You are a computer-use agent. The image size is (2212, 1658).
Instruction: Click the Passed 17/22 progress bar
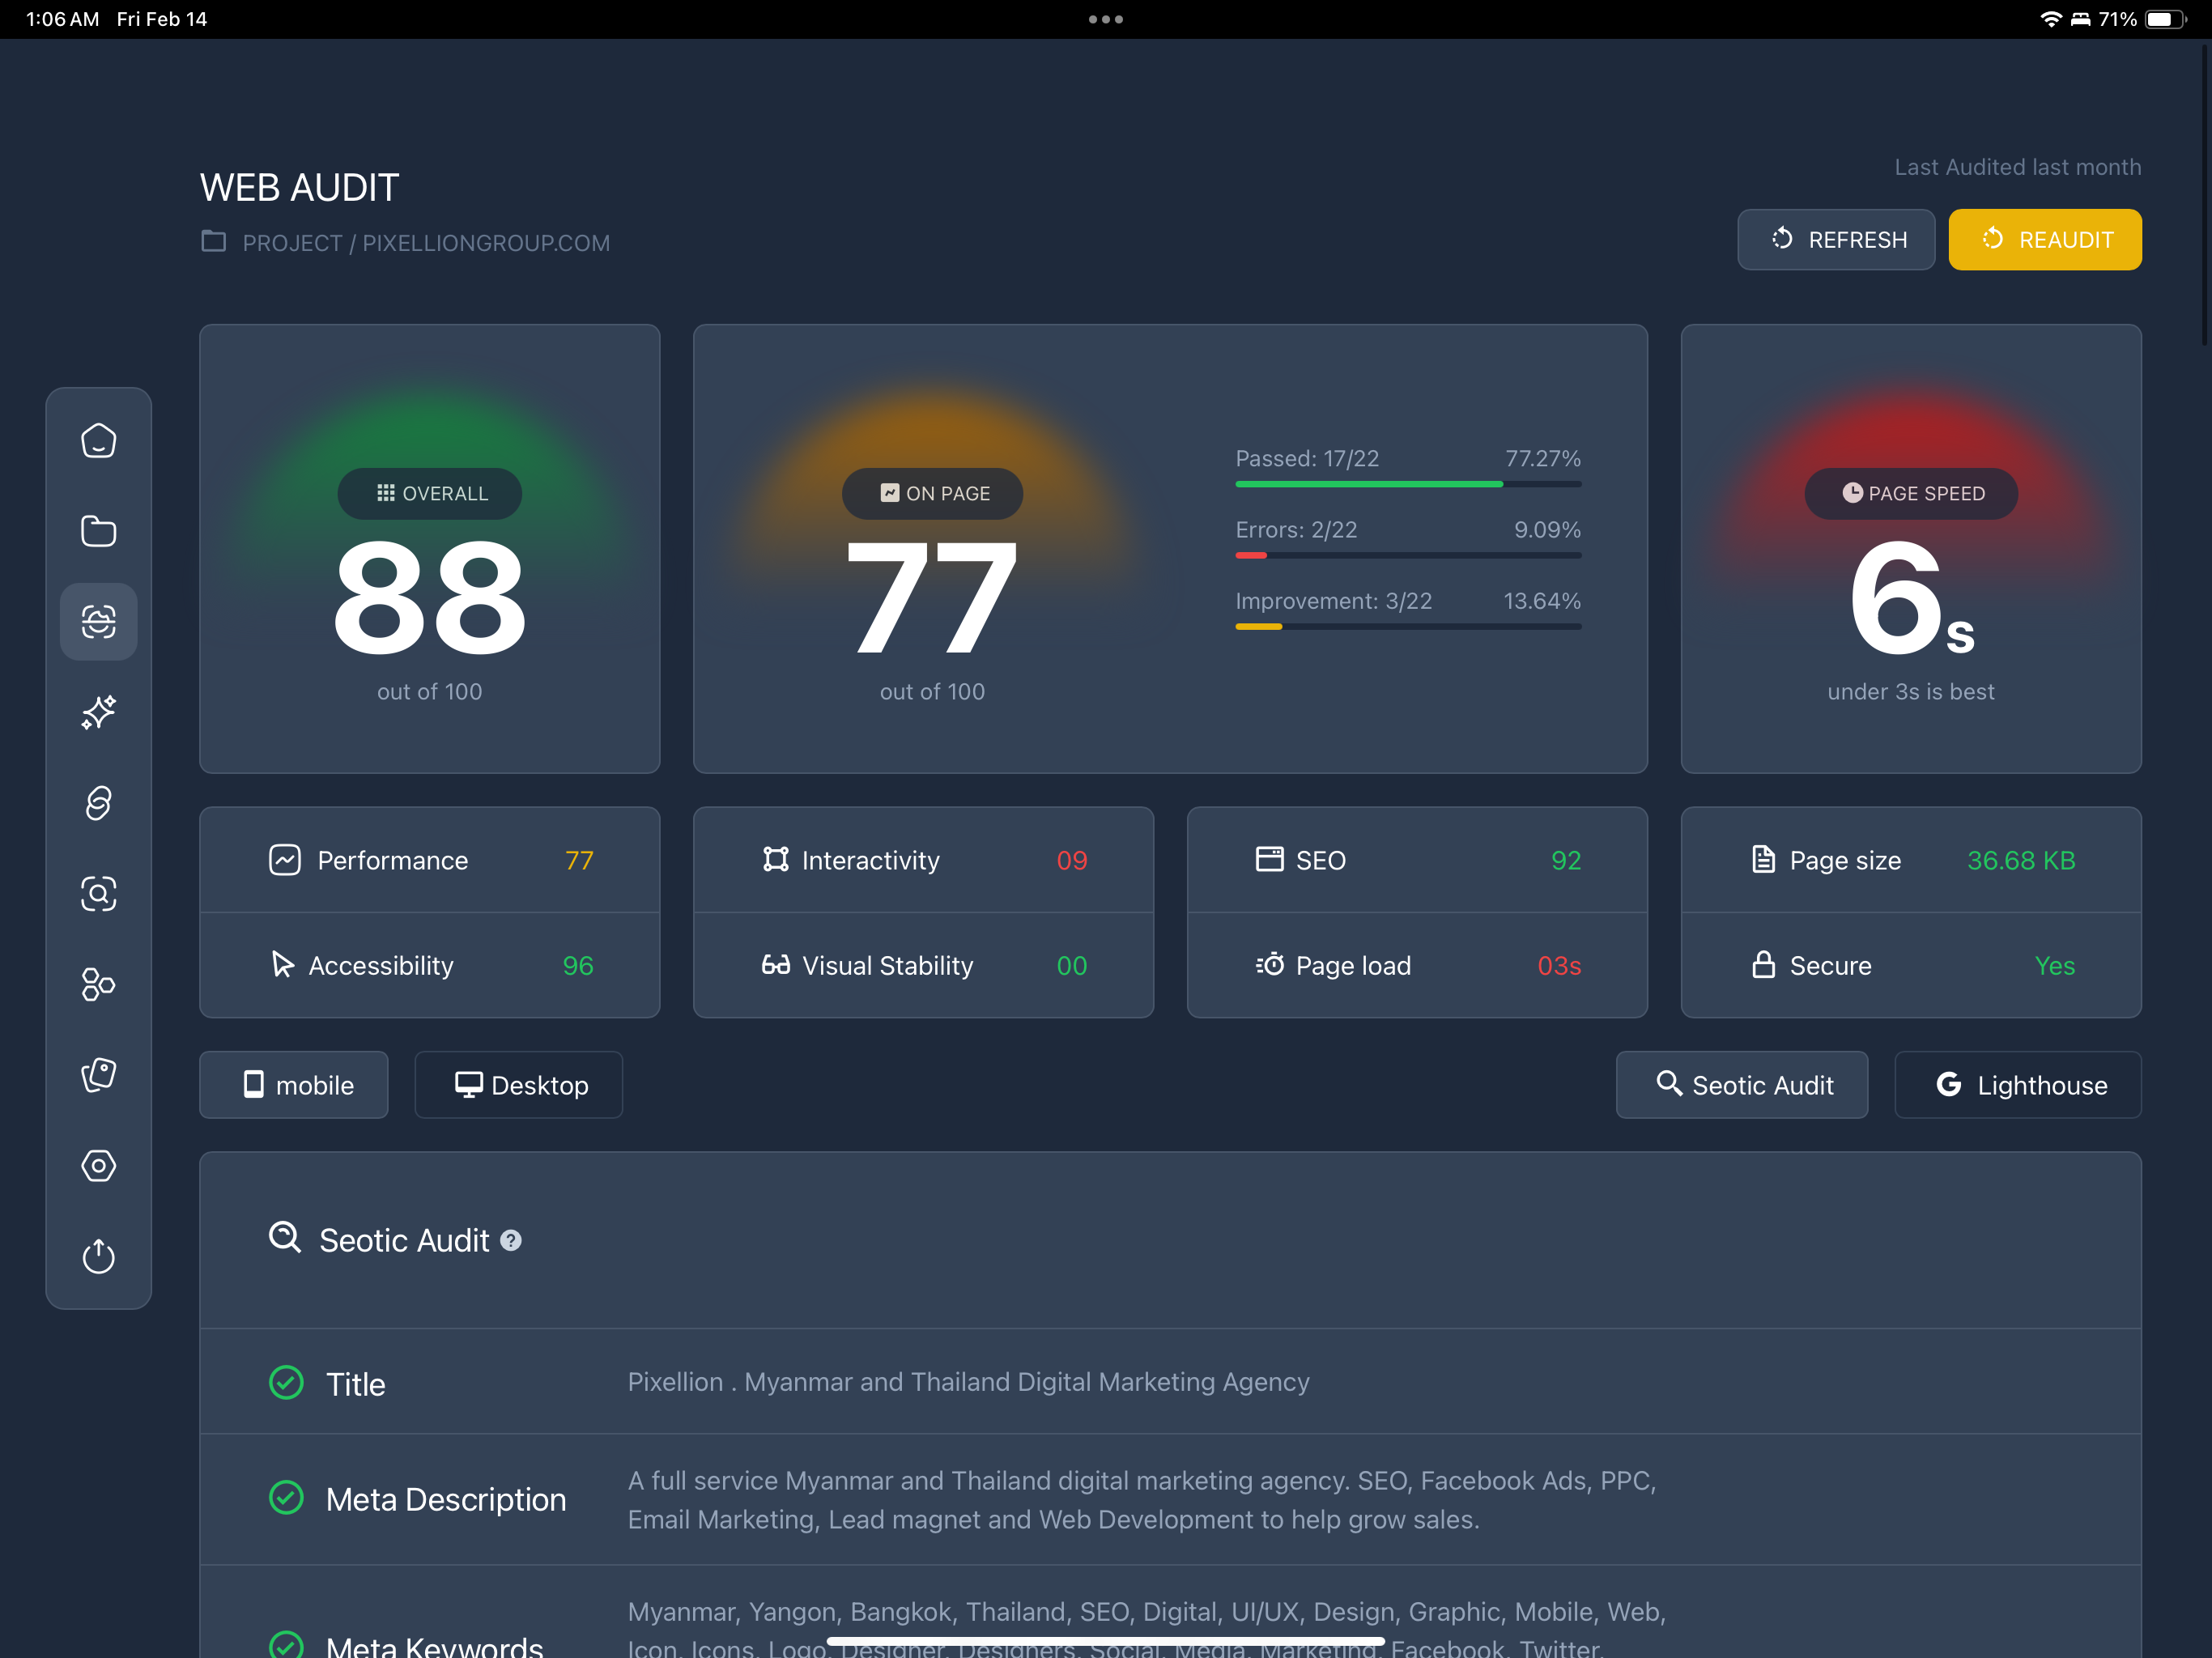[1408, 484]
